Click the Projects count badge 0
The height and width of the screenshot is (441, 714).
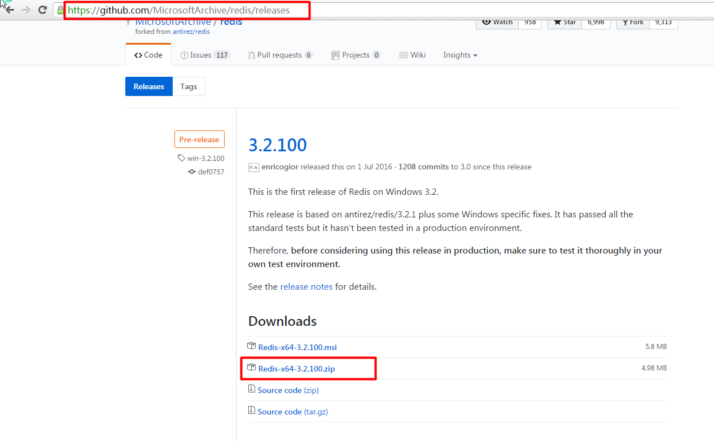376,55
